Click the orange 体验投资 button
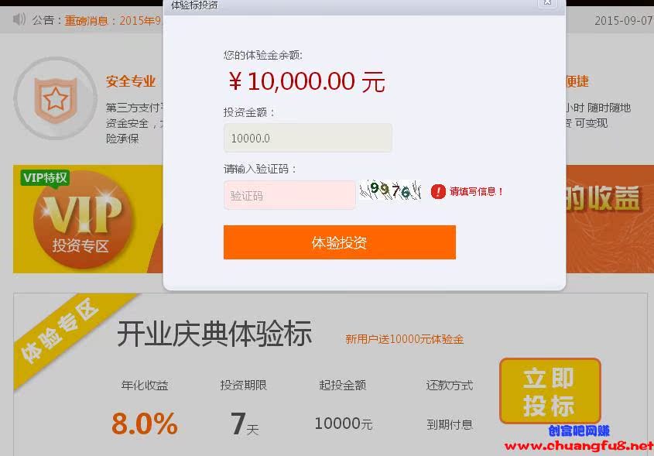This screenshot has height=456, width=654. 340,242
